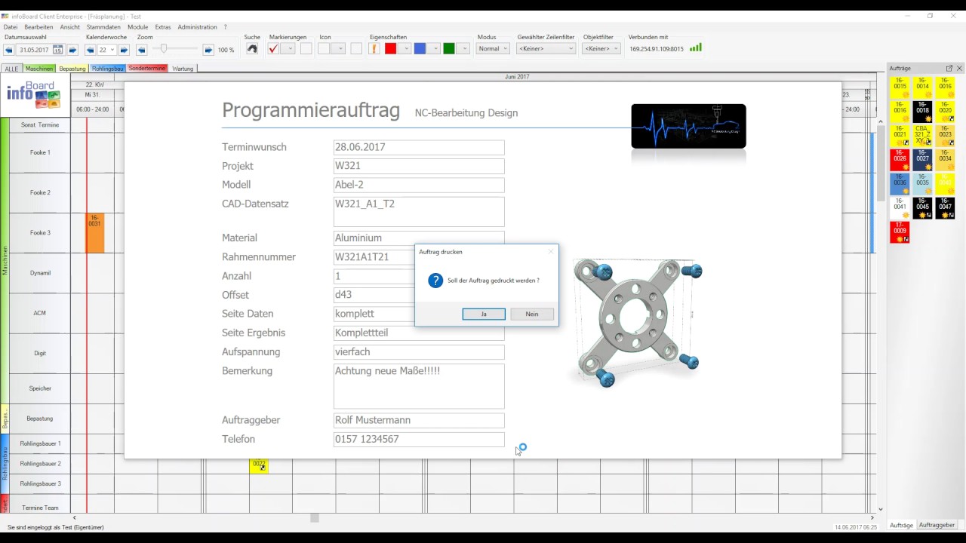Select white order tile 16-0041
The width and height of the screenshot is (966, 543).
900,209
